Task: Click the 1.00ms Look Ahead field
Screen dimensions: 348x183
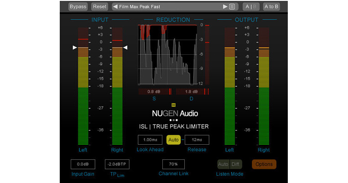Action: [x=150, y=140]
